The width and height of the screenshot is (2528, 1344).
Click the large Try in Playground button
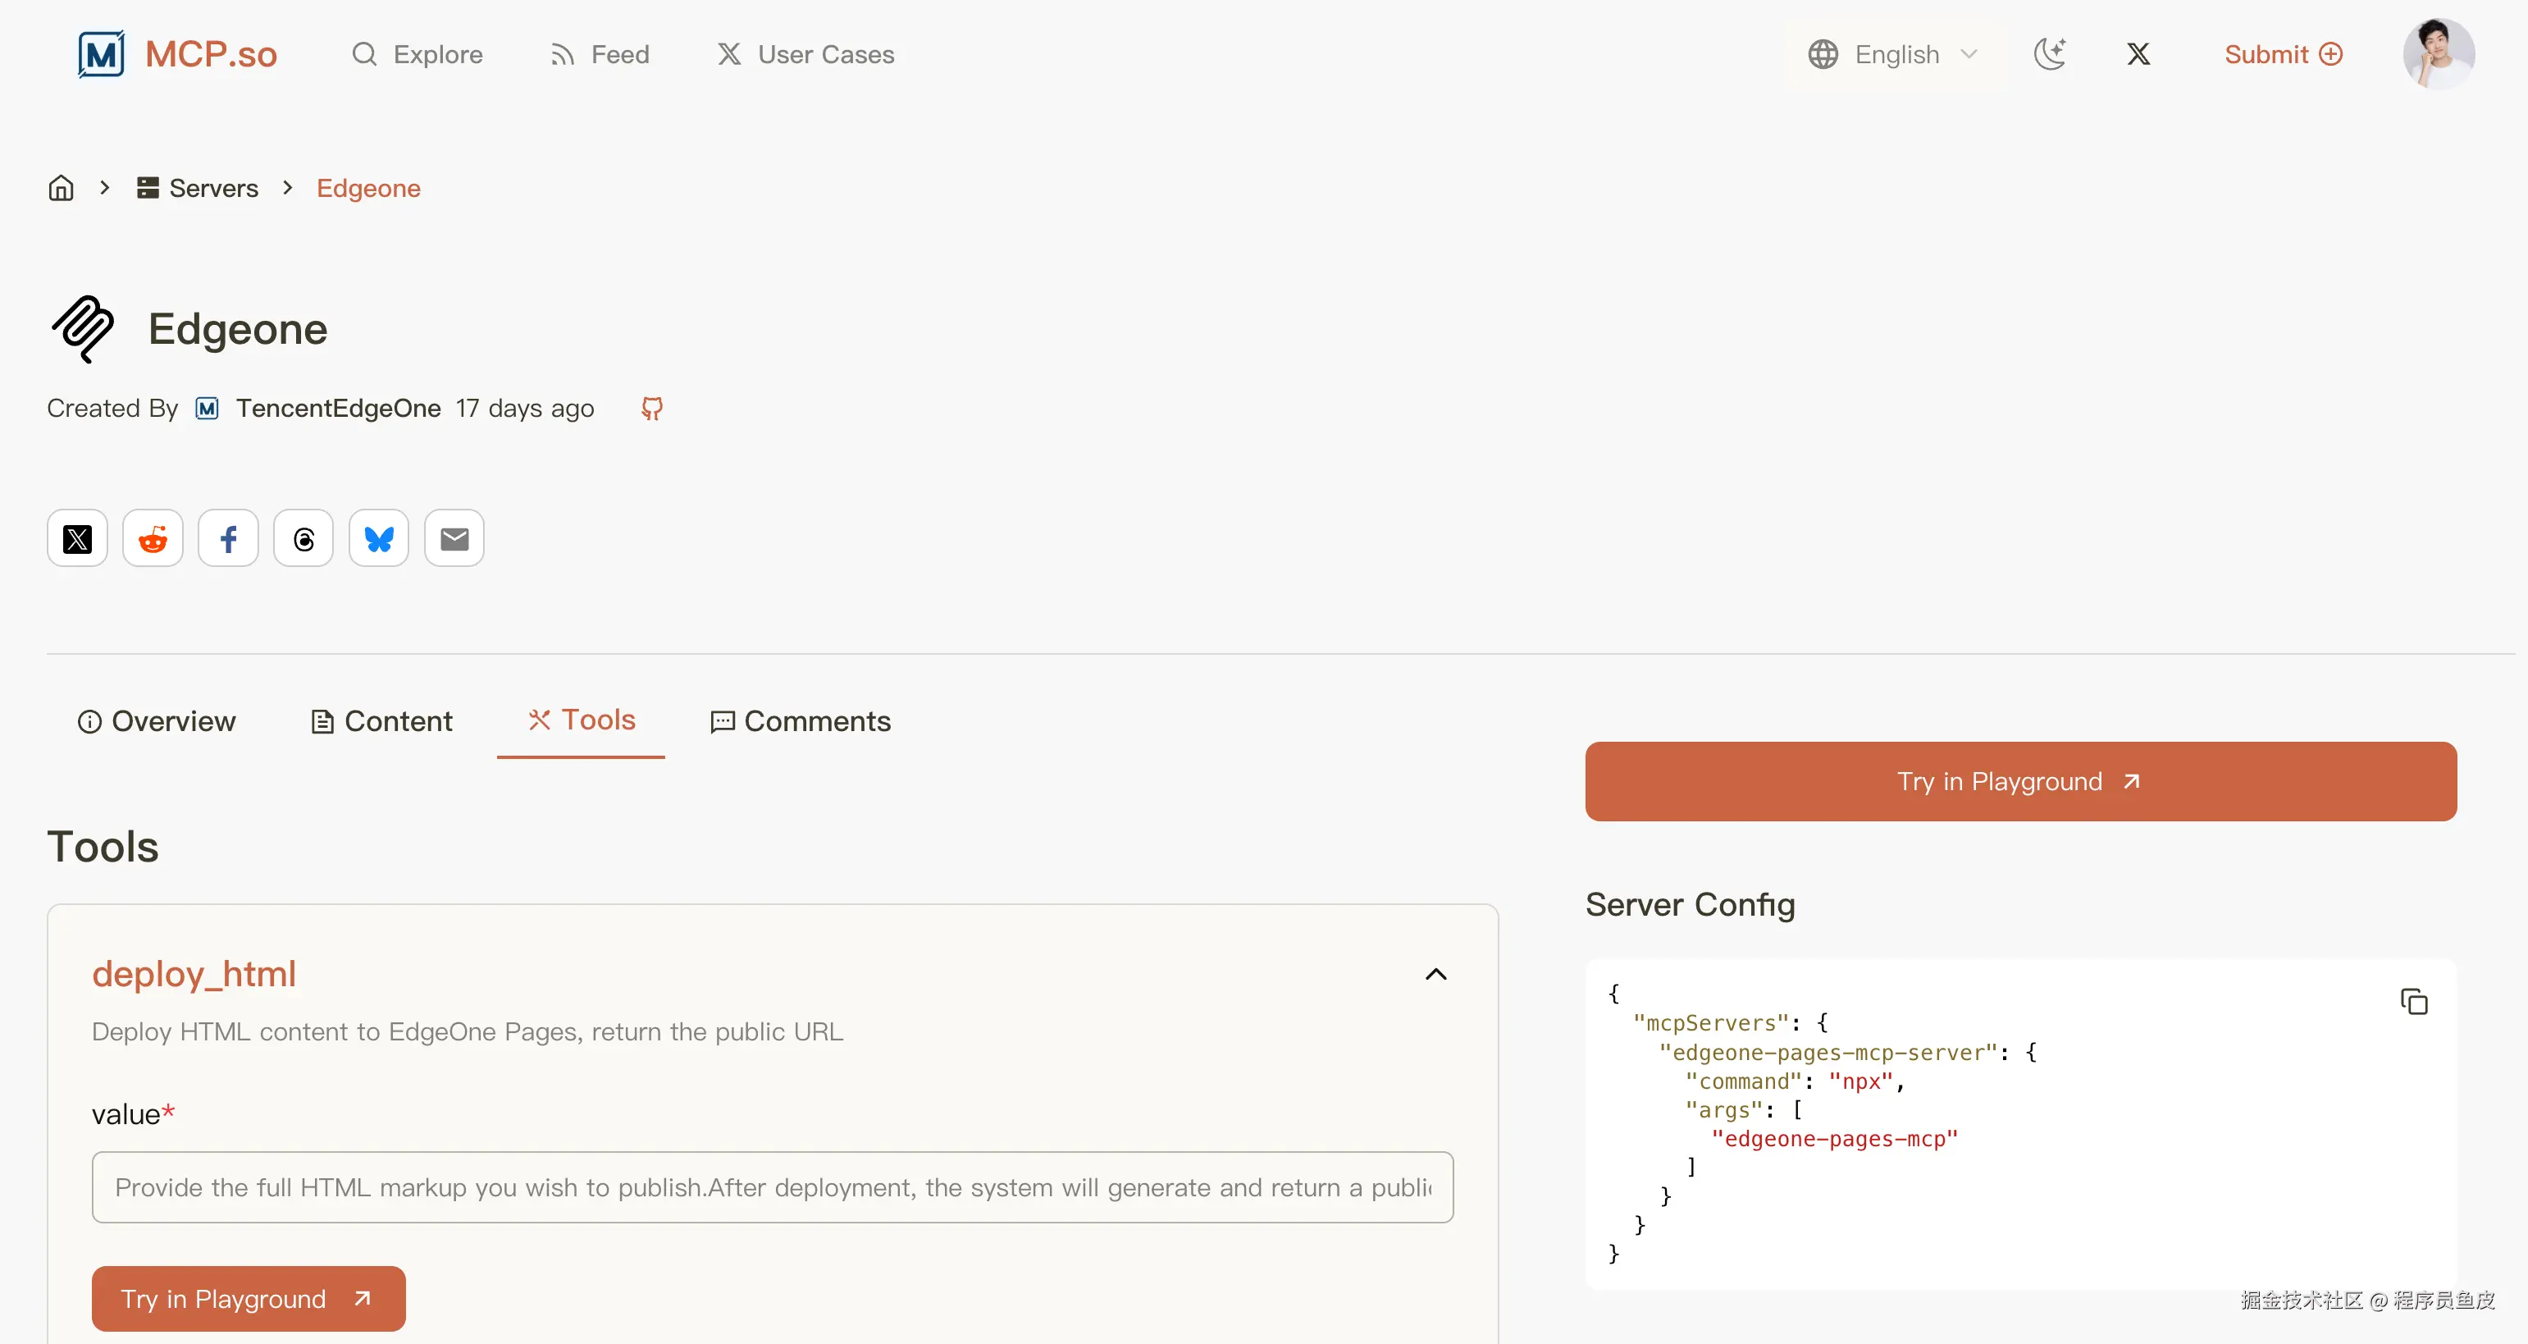pyautogui.click(x=2019, y=781)
